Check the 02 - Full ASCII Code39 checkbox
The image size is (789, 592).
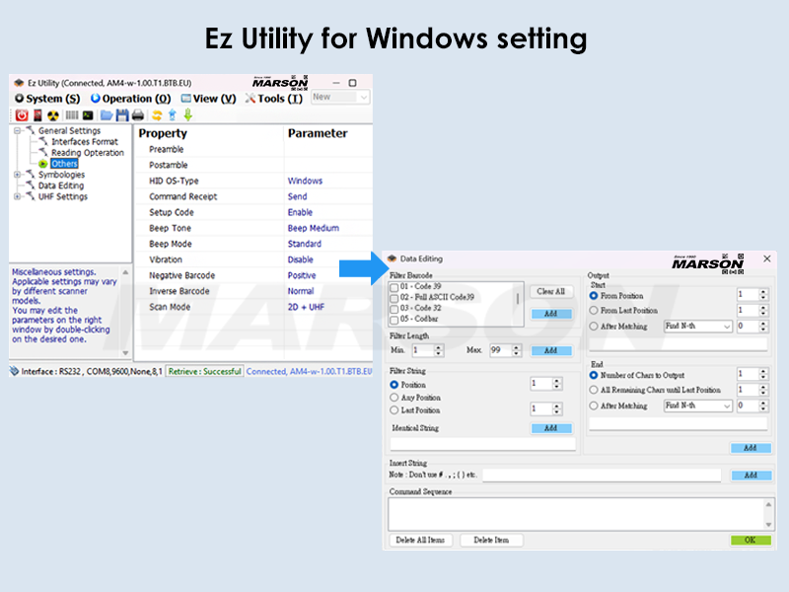(394, 299)
